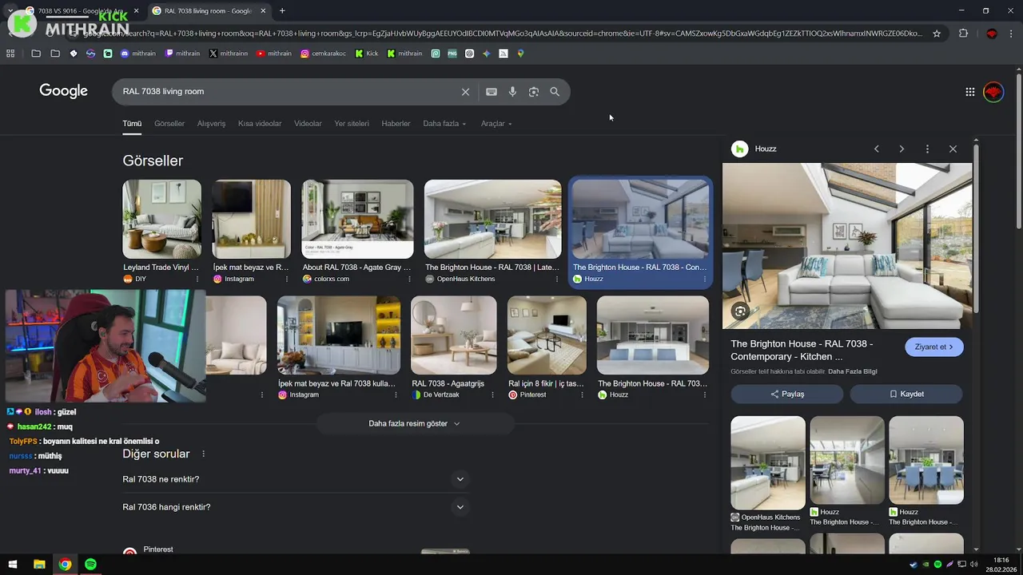Click the Paylaş share button
This screenshot has width=1023, height=575.
point(787,394)
